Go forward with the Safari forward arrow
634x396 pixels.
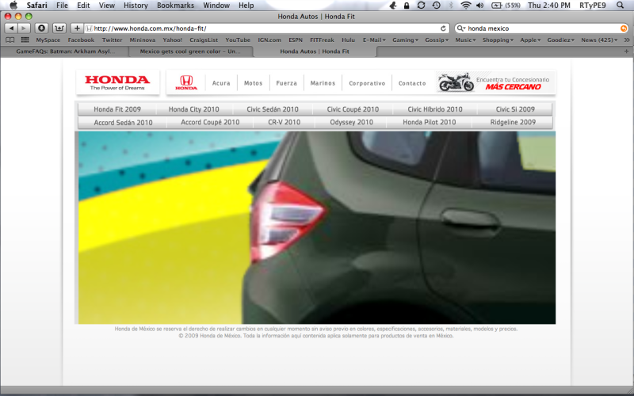(x=24, y=29)
